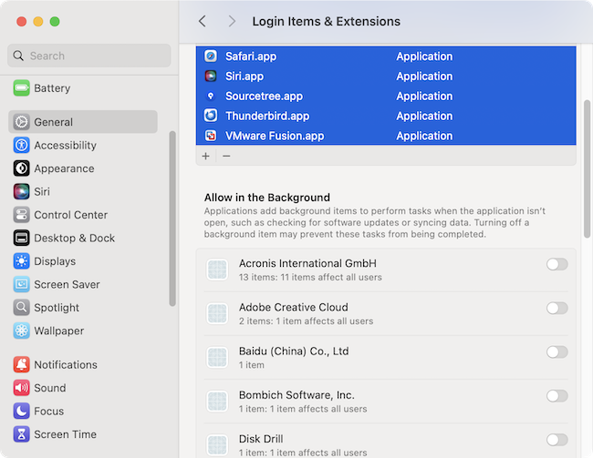Select General in the settings sidebar
The width and height of the screenshot is (593, 458).
click(x=82, y=122)
